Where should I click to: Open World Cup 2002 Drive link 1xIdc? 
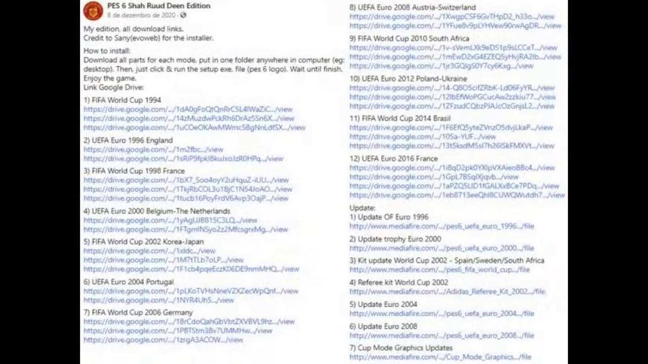point(149,251)
